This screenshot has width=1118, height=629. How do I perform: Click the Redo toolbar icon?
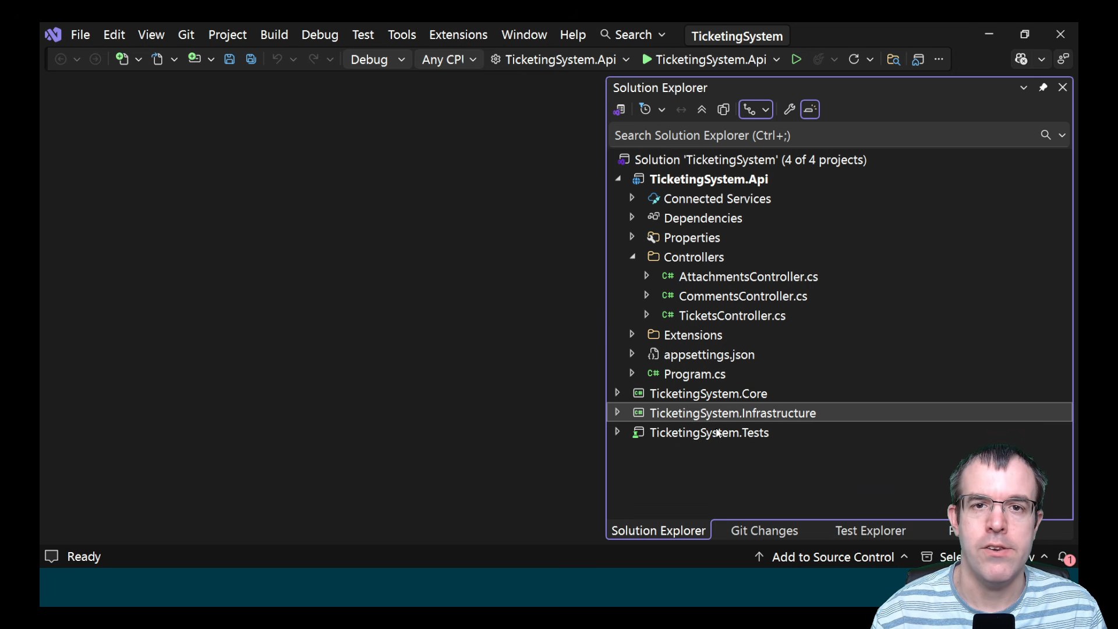coord(313,59)
